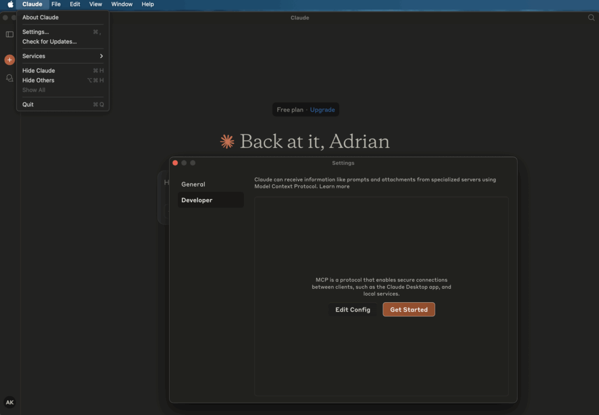
Task: Select the Developer settings tab
Action: pos(211,200)
